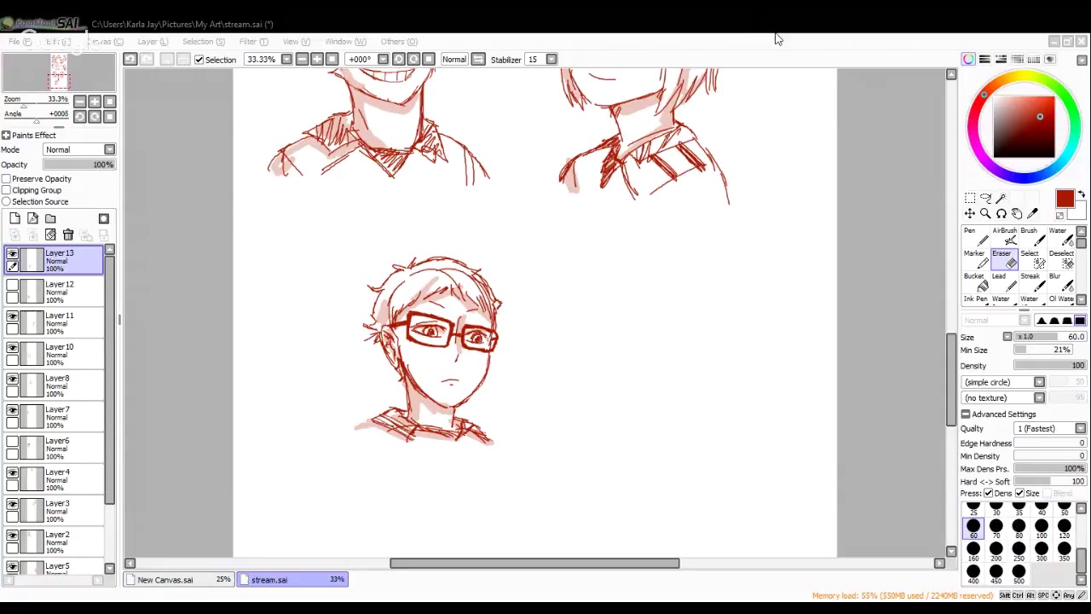Expand the Paints Effect section
This screenshot has height=614, width=1091.
[x=6, y=136]
